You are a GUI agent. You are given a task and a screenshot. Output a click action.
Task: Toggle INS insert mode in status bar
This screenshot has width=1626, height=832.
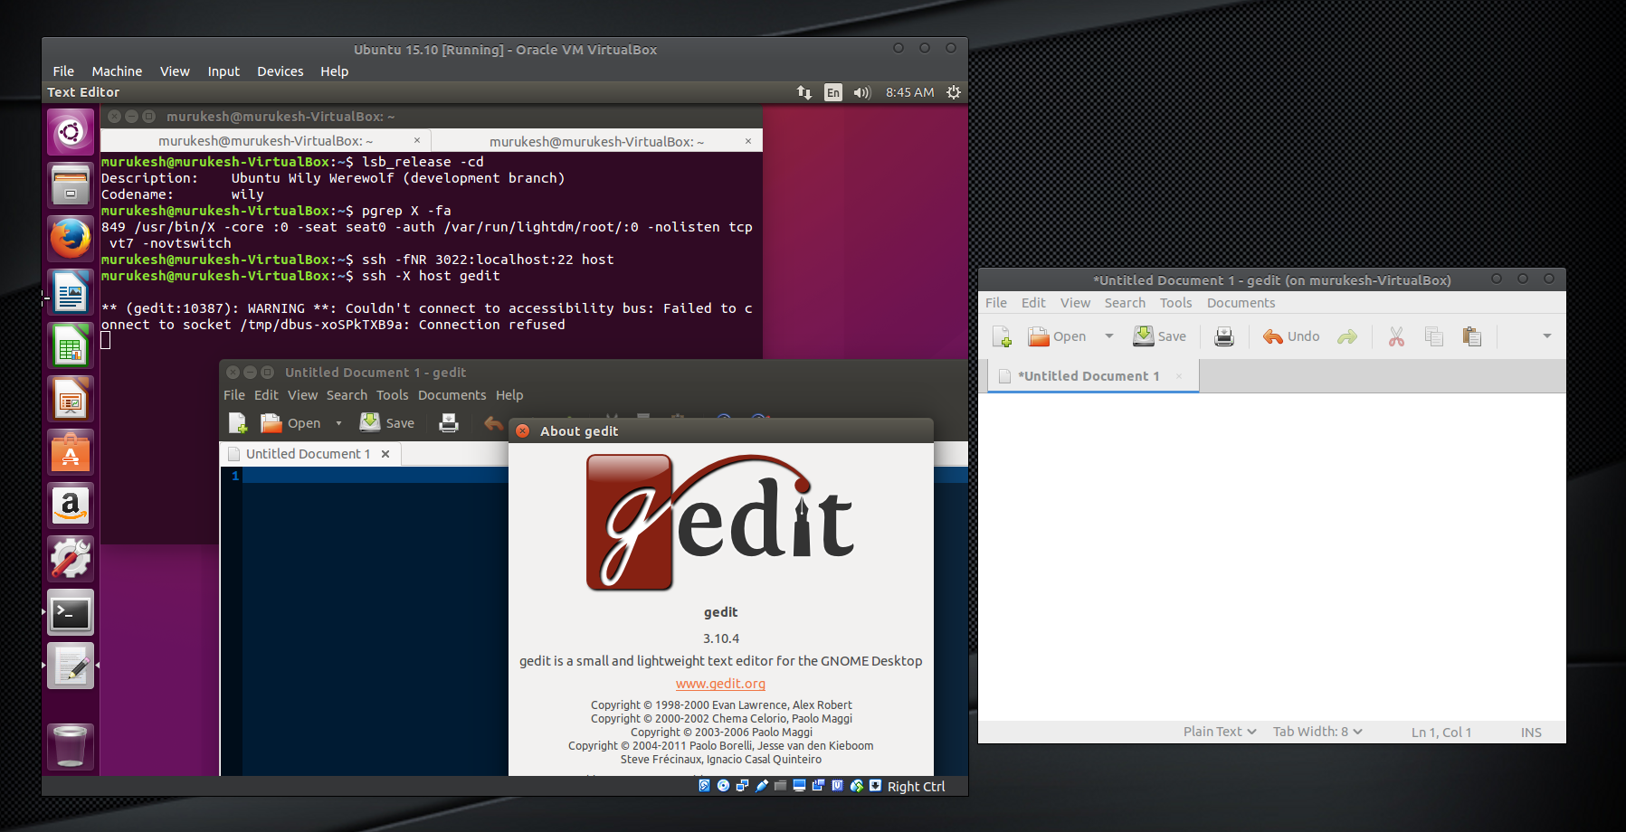pos(1531,733)
